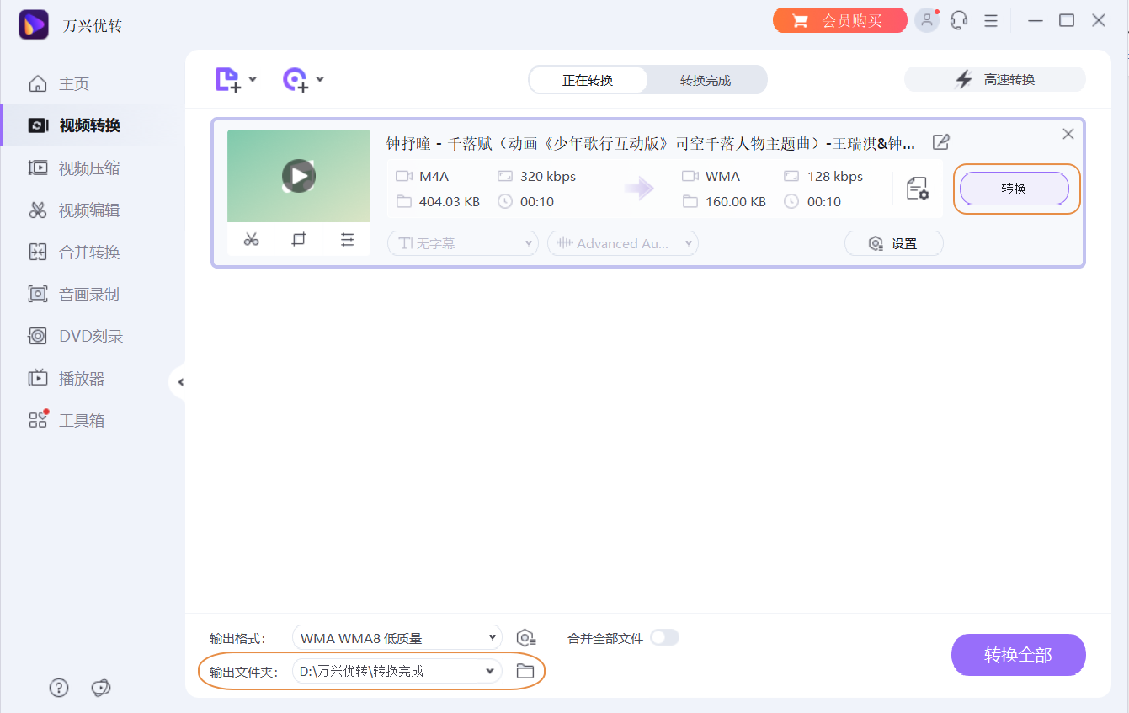Click the customer support headset icon
This screenshot has width=1129, height=713.
click(959, 19)
